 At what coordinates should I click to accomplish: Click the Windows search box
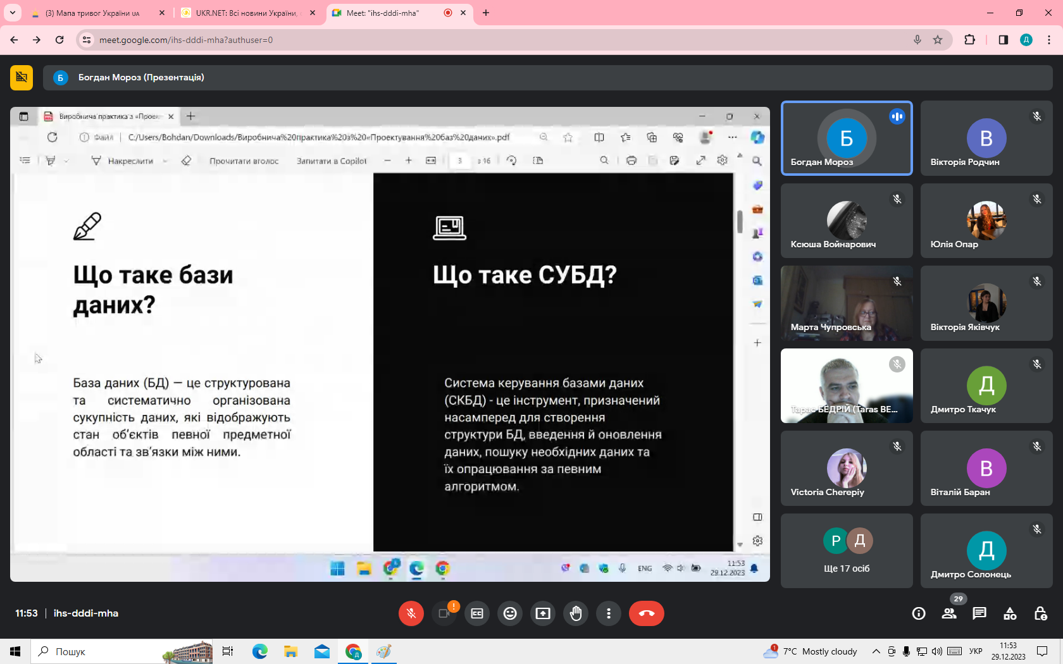(95, 651)
